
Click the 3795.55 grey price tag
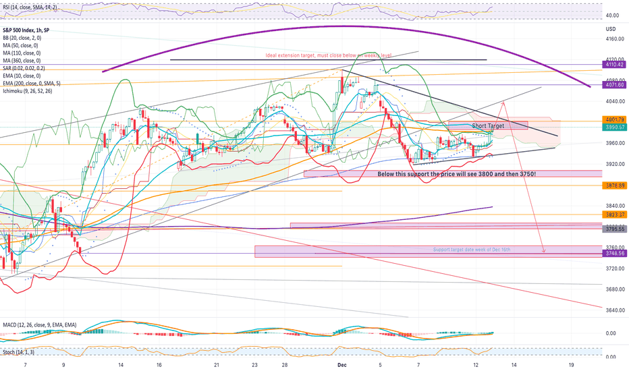pos(615,229)
